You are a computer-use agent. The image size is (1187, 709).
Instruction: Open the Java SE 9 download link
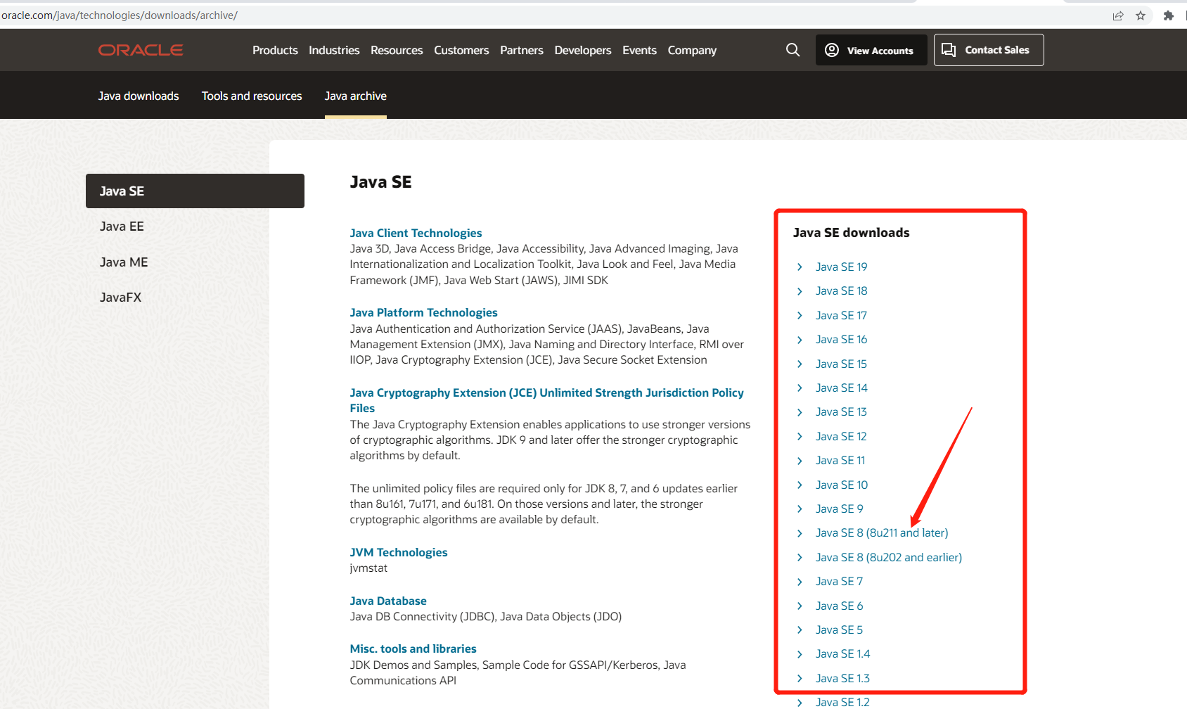[x=839, y=509]
